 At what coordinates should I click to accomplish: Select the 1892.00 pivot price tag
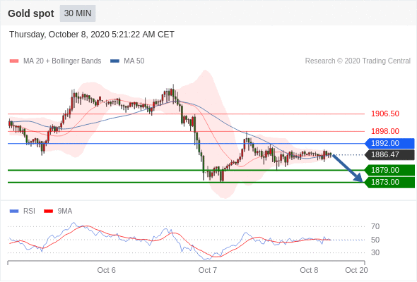[x=389, y=144]
